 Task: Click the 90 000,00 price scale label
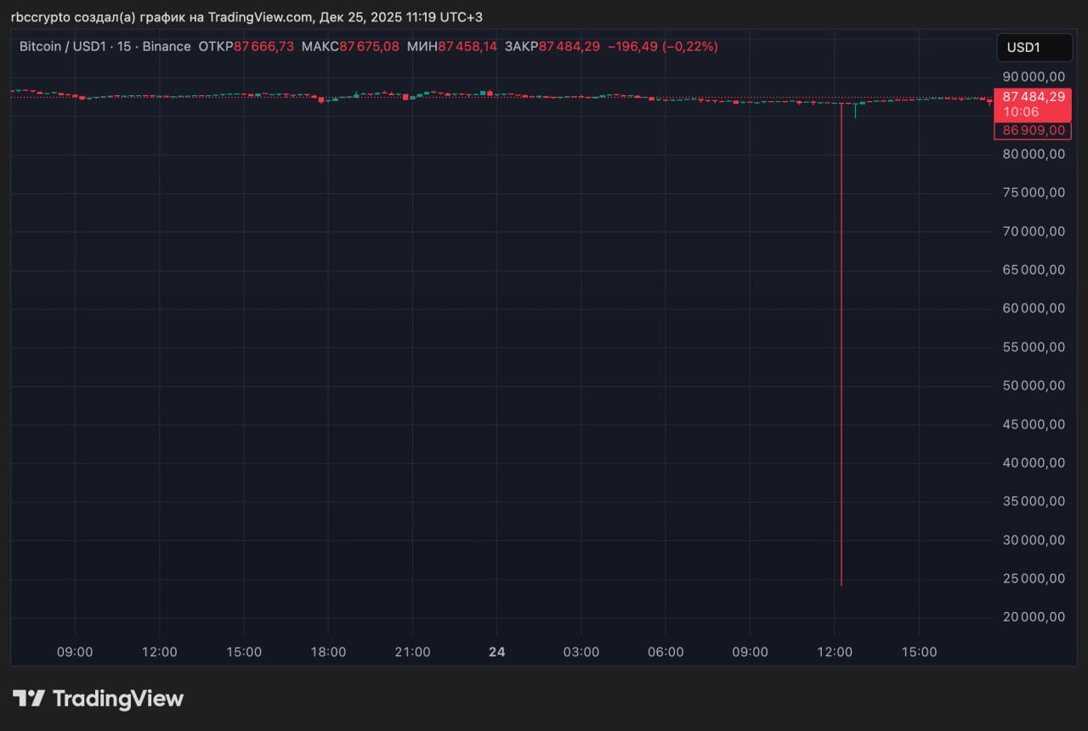coord(1033,77)
